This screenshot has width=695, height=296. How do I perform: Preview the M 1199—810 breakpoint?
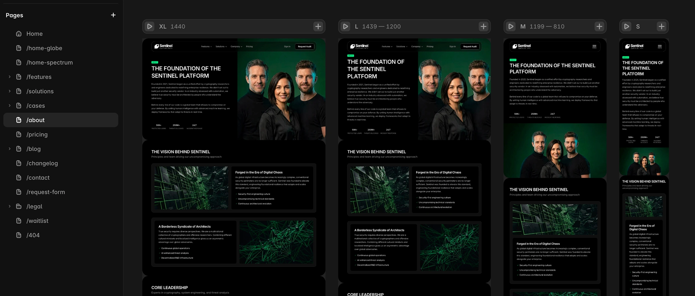tap(511, 27)
